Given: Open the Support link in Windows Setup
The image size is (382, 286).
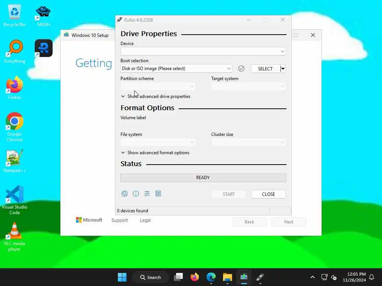Looking at the screenshot, I should [120, 220].
